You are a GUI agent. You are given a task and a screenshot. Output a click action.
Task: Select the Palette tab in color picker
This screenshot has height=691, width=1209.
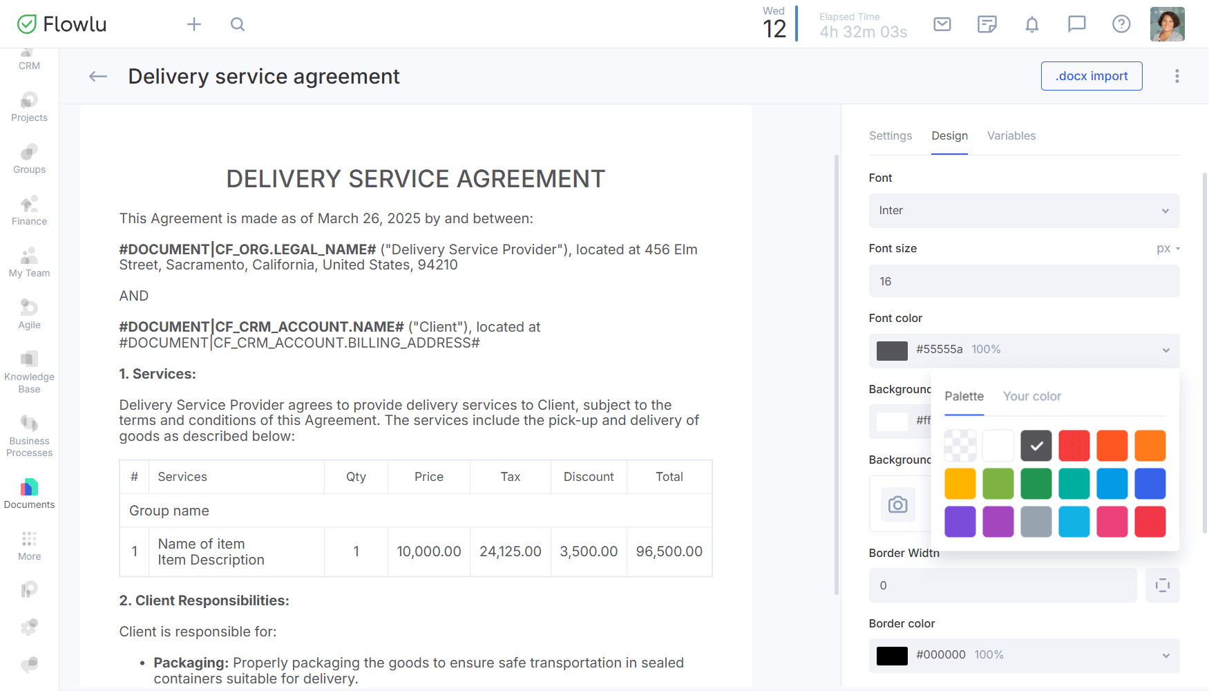click(964, 396)
